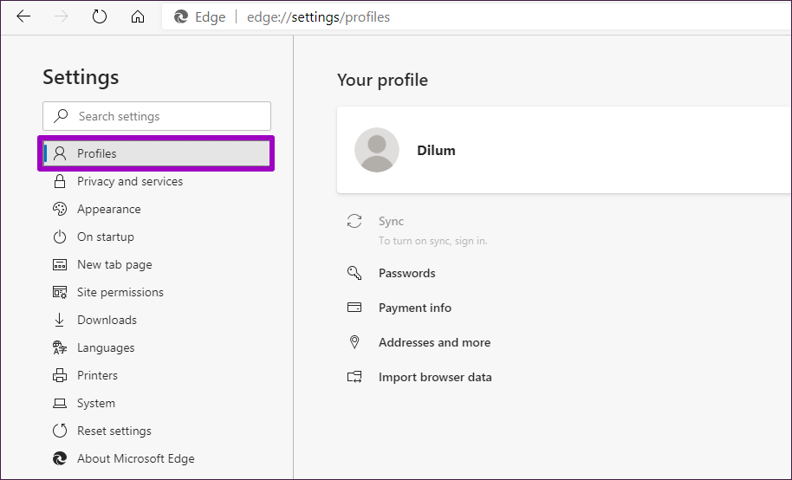
Task: Click the padlock icon for Privacy
Action: [60, 181]
